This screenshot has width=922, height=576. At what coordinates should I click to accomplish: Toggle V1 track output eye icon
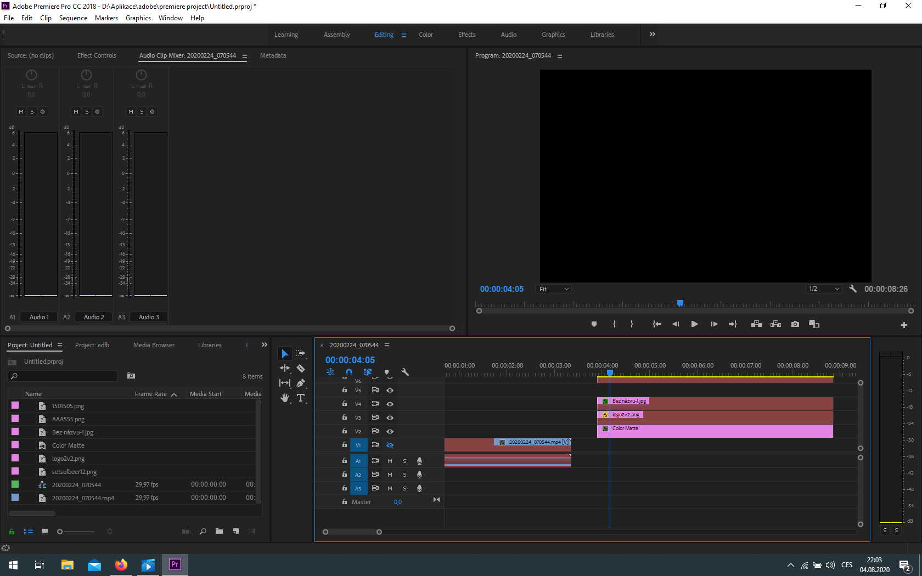click(390, 445)
